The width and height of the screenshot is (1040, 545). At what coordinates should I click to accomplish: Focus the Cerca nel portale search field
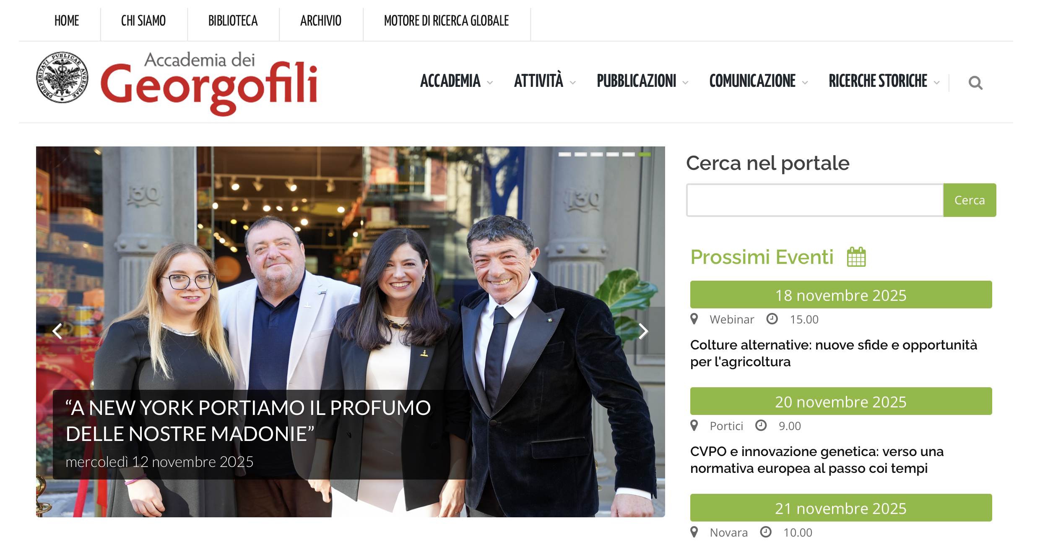pos(814,200)
